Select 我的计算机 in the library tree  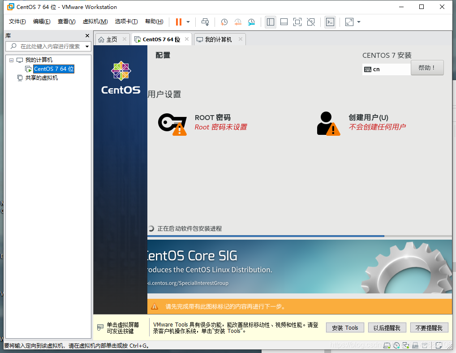[x=39, y=60]
